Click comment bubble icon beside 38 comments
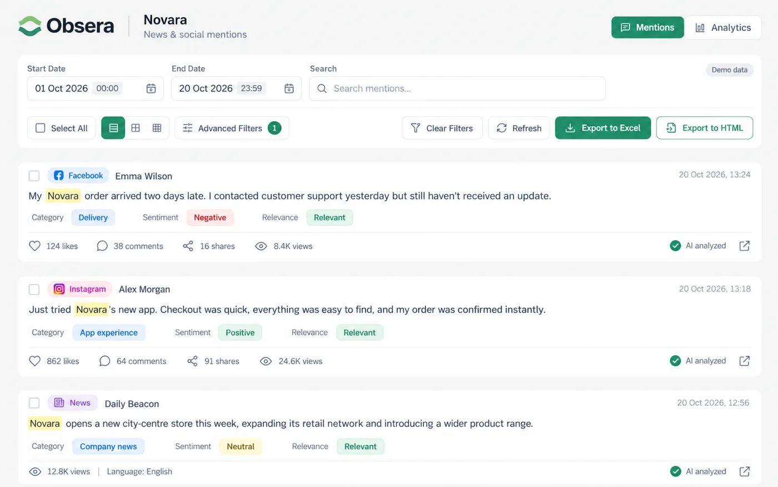Screen dimensions: 778x487 [102, 246]
